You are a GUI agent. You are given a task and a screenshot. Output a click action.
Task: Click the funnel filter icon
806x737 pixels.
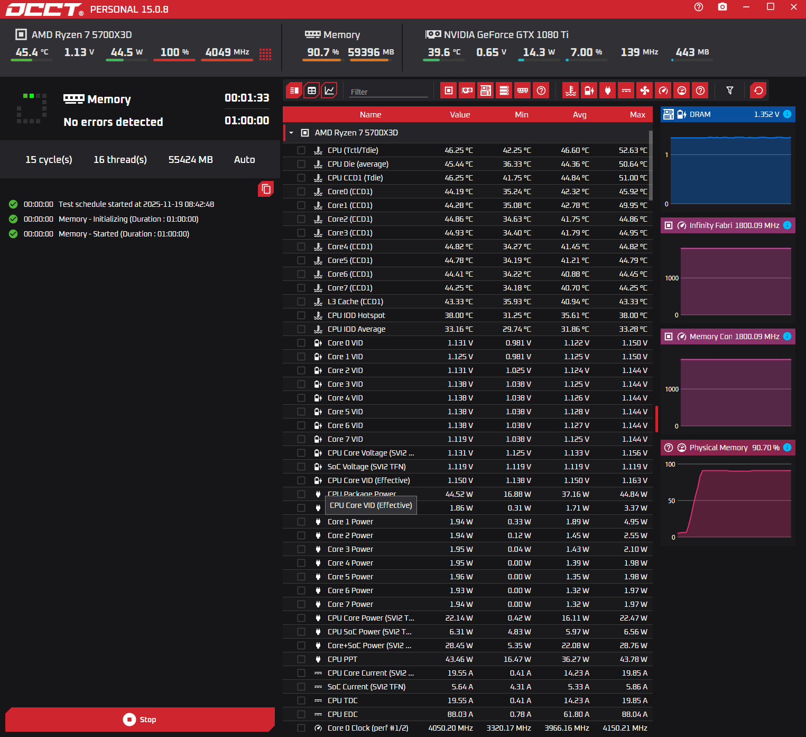coord(730,90)
